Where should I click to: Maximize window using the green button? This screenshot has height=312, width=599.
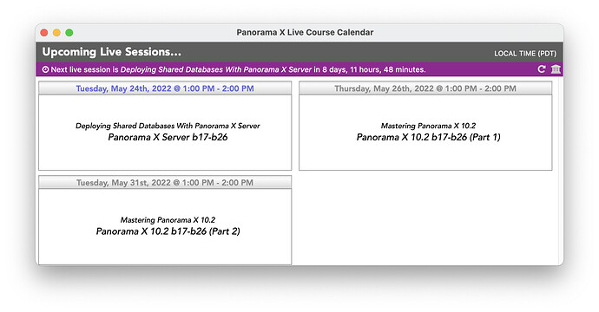[x=69, y=32]
